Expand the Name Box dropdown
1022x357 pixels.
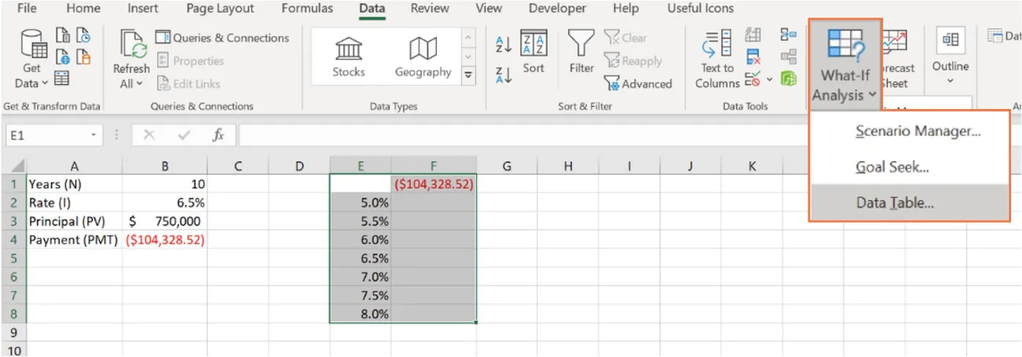click(93, 135)
